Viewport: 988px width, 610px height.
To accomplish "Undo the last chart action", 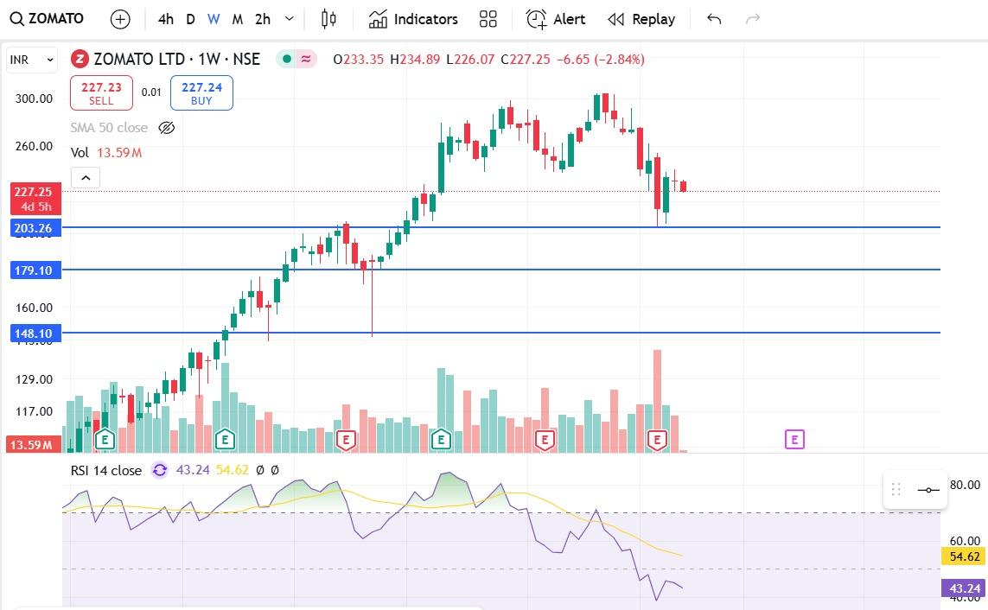I will pos(714,20).
